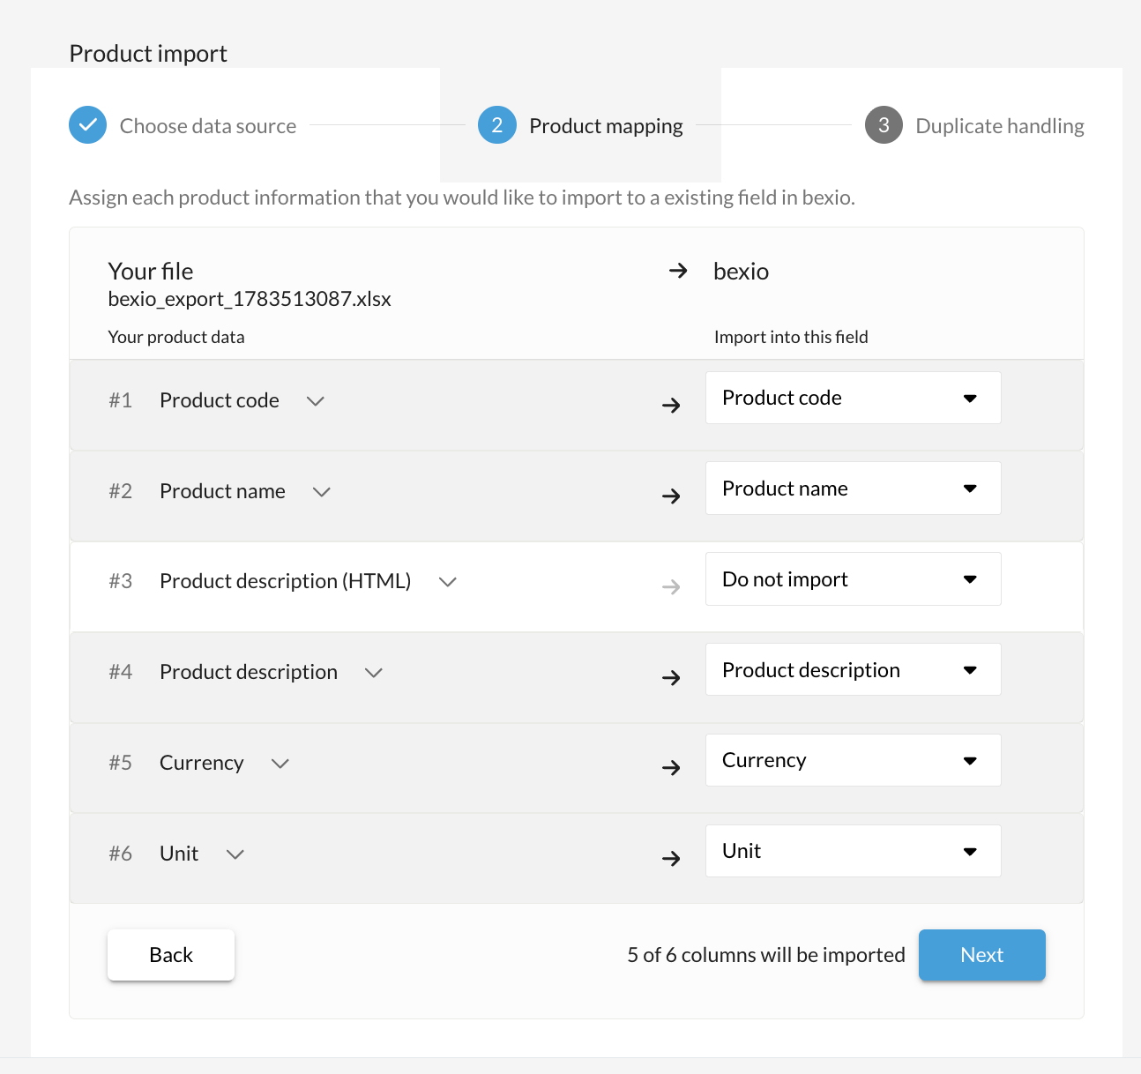Image resolution: width=1141 pixels, height=1074 pixels.
Task: Open the Product description target field dropdown
Action: click(853, 670)
